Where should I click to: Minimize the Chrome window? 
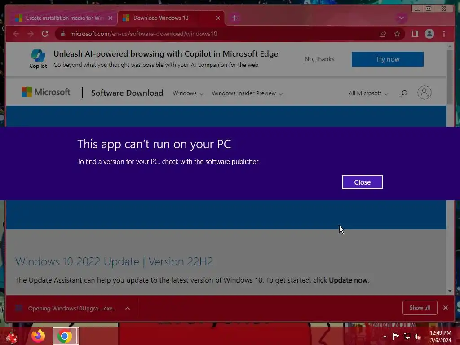(417, 9)
